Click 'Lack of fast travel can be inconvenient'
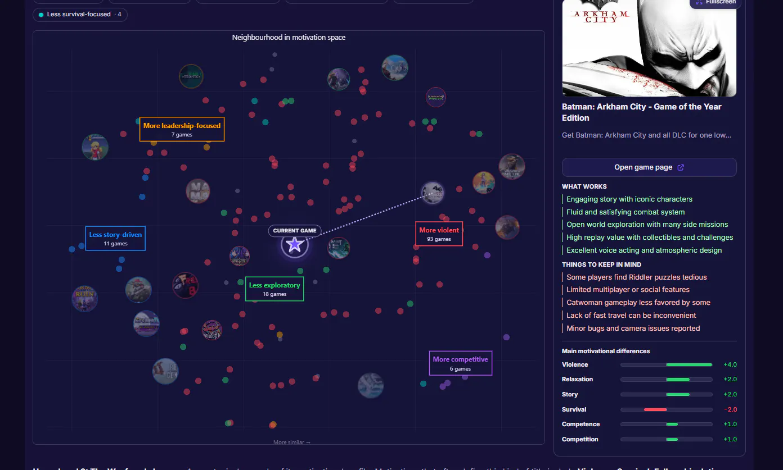The height and width of the screenshot is (470, 783). coord(631,316)
